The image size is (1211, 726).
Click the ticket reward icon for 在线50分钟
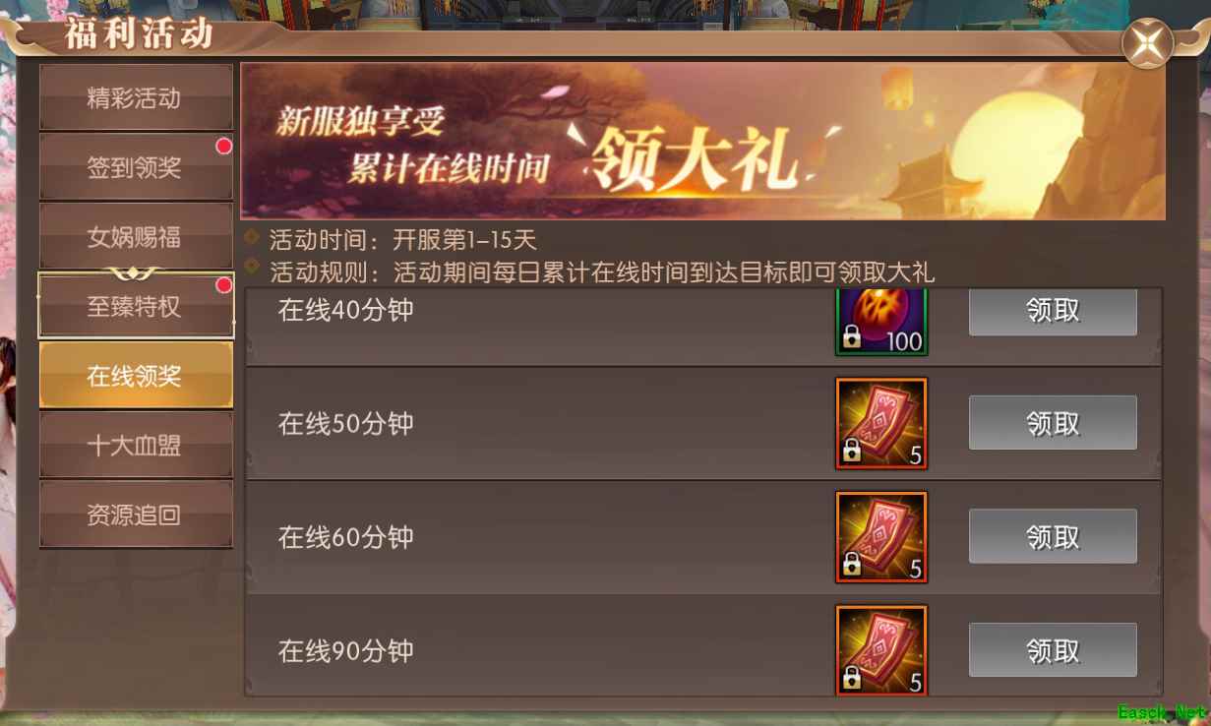(881, 423)
